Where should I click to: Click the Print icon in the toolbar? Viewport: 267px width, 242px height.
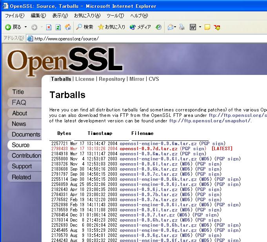coord(182,27)
